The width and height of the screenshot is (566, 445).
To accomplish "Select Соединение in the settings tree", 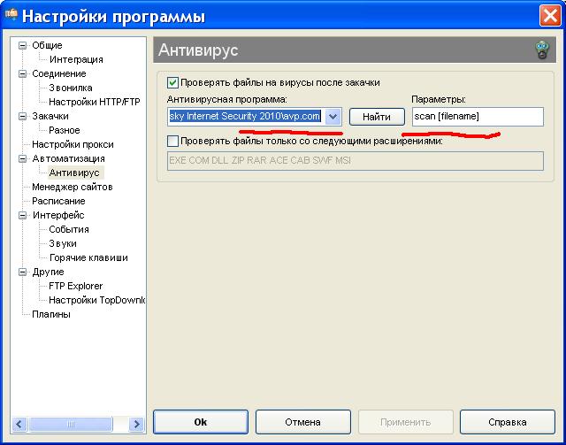I will [x=59, y=73].
